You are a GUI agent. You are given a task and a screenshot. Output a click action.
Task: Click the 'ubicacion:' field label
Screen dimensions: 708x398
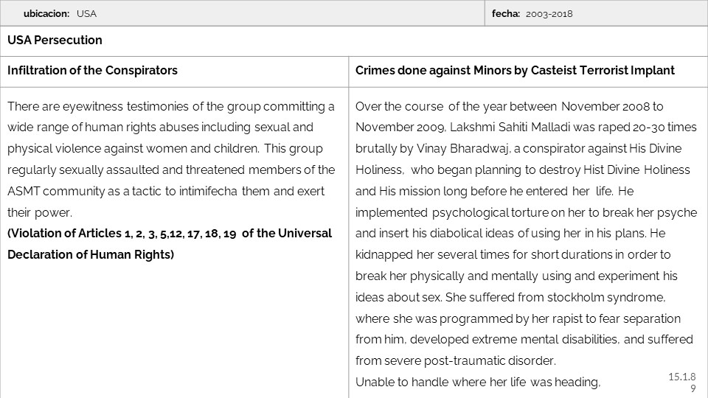pyautogui.click(x=46, y=13)
